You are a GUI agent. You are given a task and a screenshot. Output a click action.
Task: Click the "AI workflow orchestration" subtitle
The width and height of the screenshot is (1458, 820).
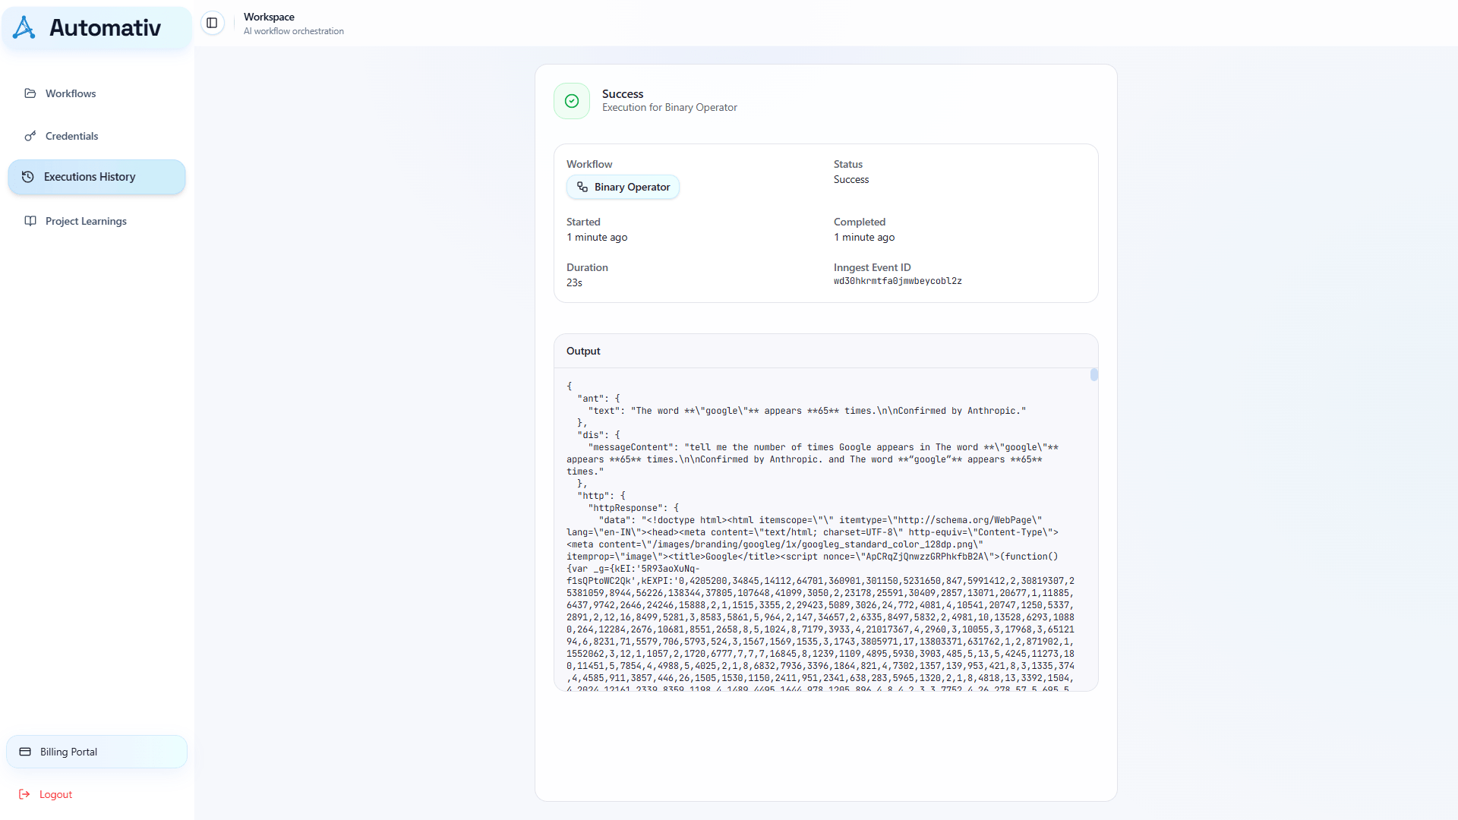pyautogui.click(x=294, y=31)
